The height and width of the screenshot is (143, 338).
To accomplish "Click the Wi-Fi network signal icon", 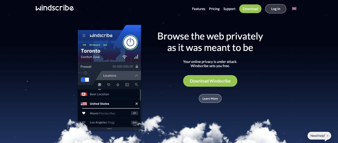I will point(124,57).
